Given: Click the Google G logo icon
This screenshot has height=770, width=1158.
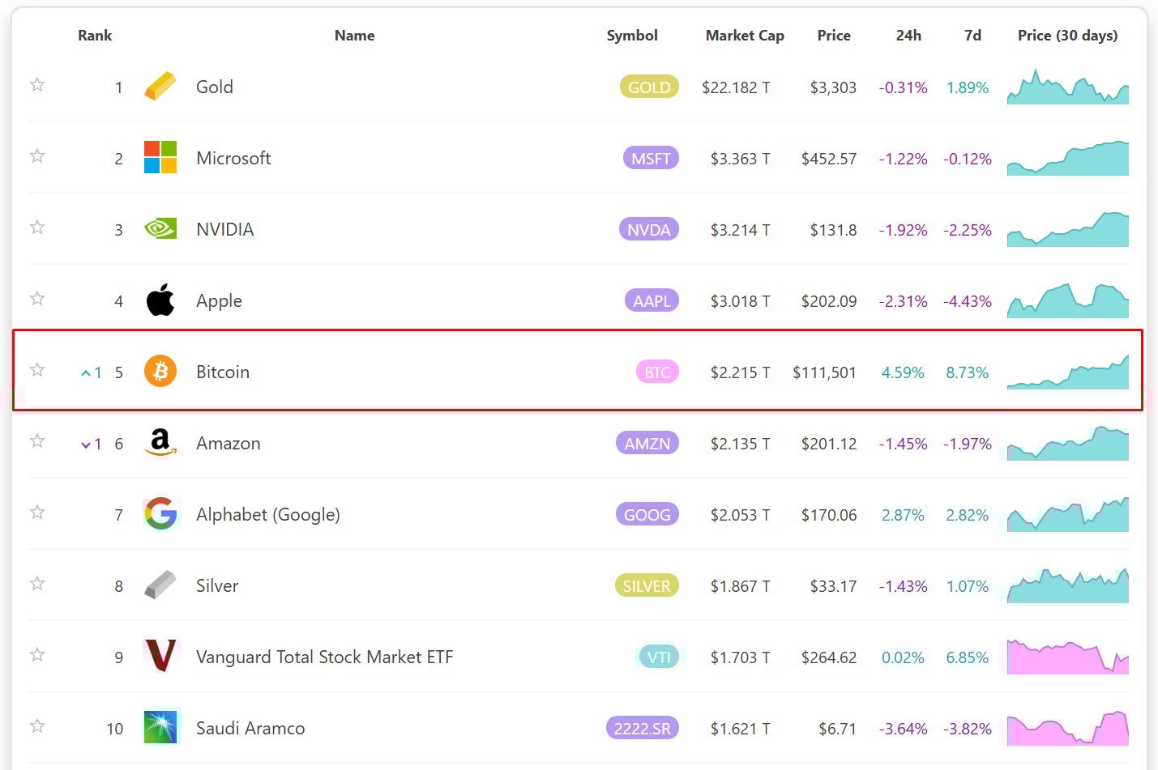Looking at the screenshot, I should coord(160,513).
